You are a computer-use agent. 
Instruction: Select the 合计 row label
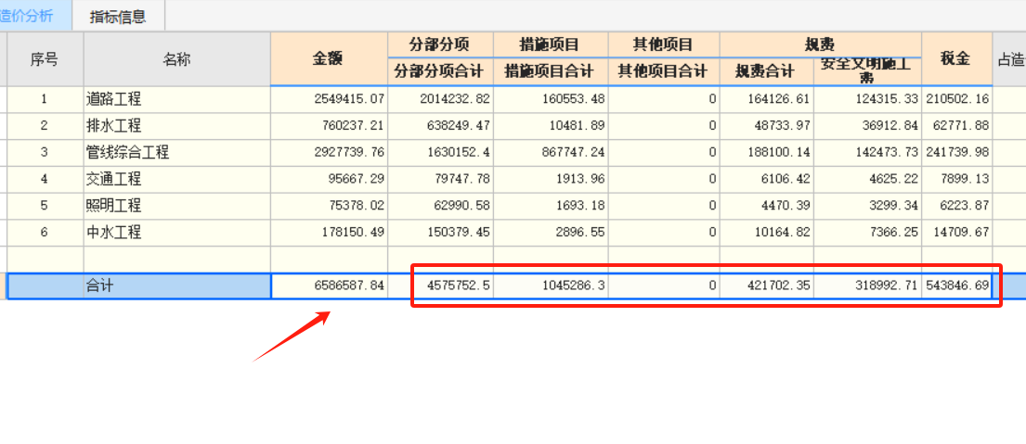pos(176,286)
